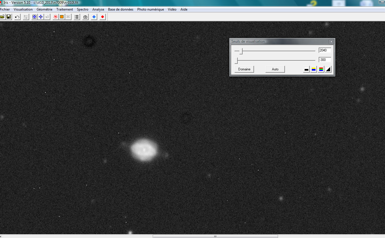Click the undo arrow toolbar icon
This screenshot has width=385, height=238.
[x=17, y=17]
